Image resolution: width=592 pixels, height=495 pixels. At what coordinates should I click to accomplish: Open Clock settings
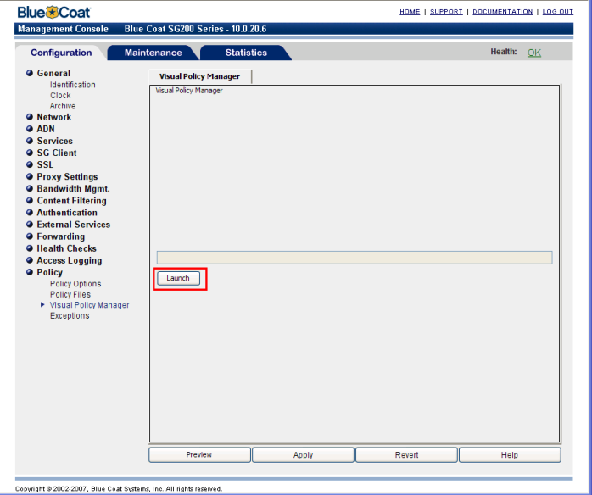[x=60, y=95]
